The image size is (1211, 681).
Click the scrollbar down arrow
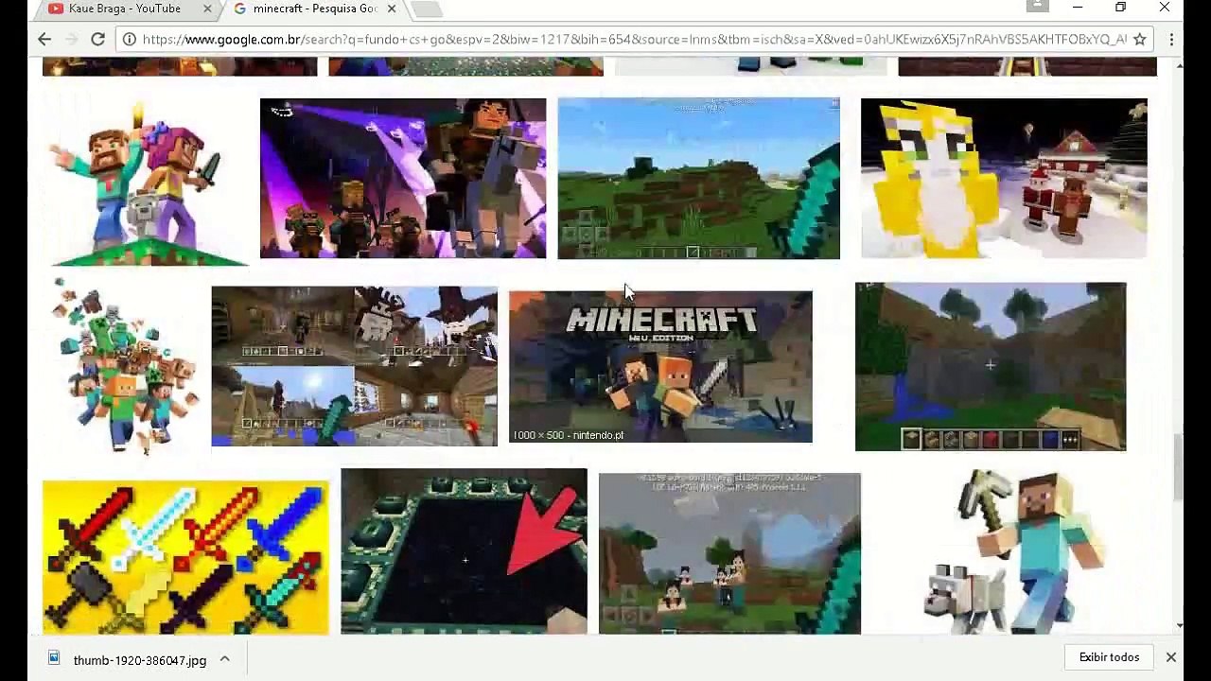1179,625
